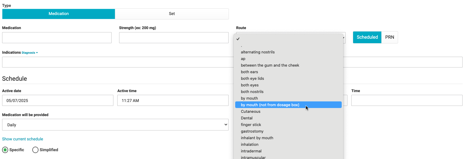Select the 'Cutaneous' route option
The image size is (465, 159).
250,111
